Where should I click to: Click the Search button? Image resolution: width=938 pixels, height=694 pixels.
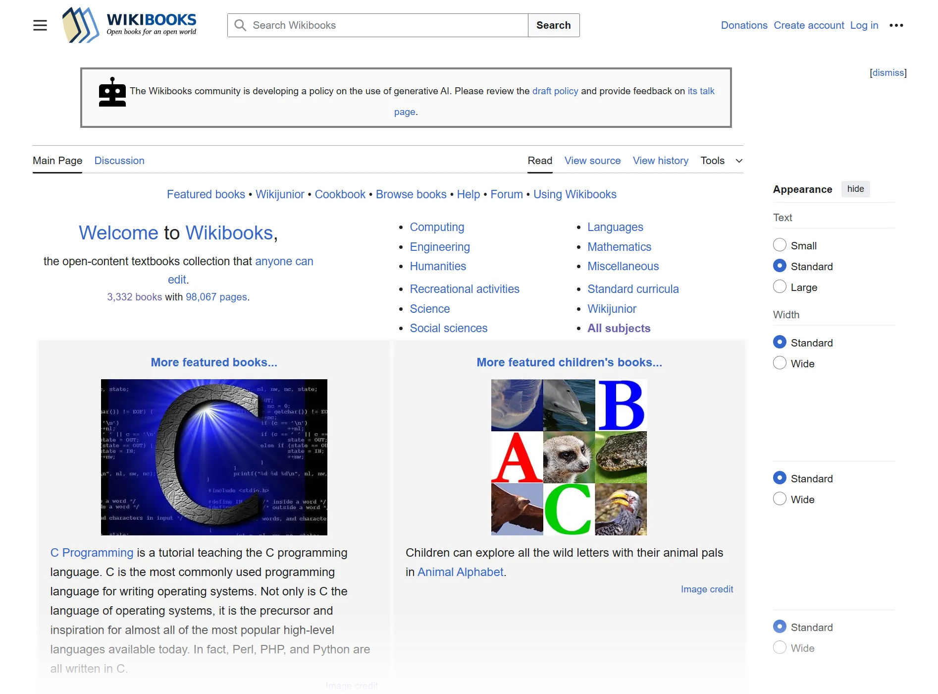click(x=553, y=25)
